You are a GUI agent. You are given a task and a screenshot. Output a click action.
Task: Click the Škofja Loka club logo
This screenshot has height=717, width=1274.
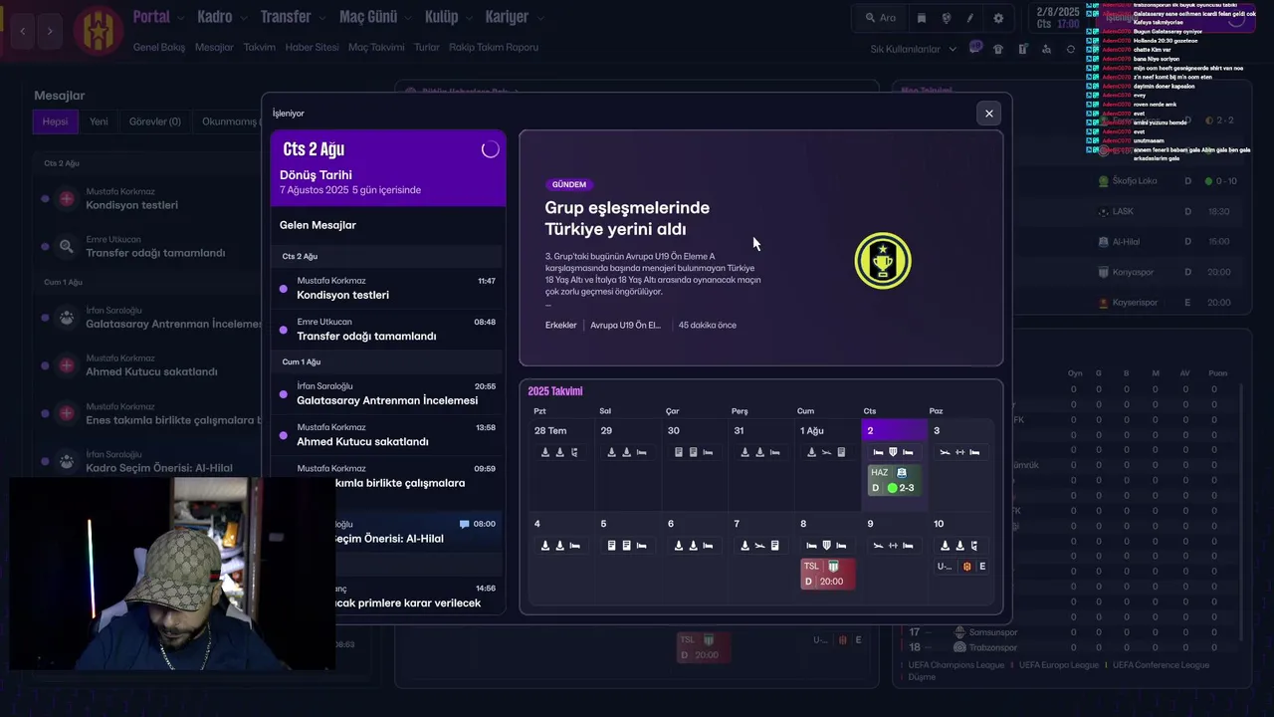click(x=1103, y=181)
